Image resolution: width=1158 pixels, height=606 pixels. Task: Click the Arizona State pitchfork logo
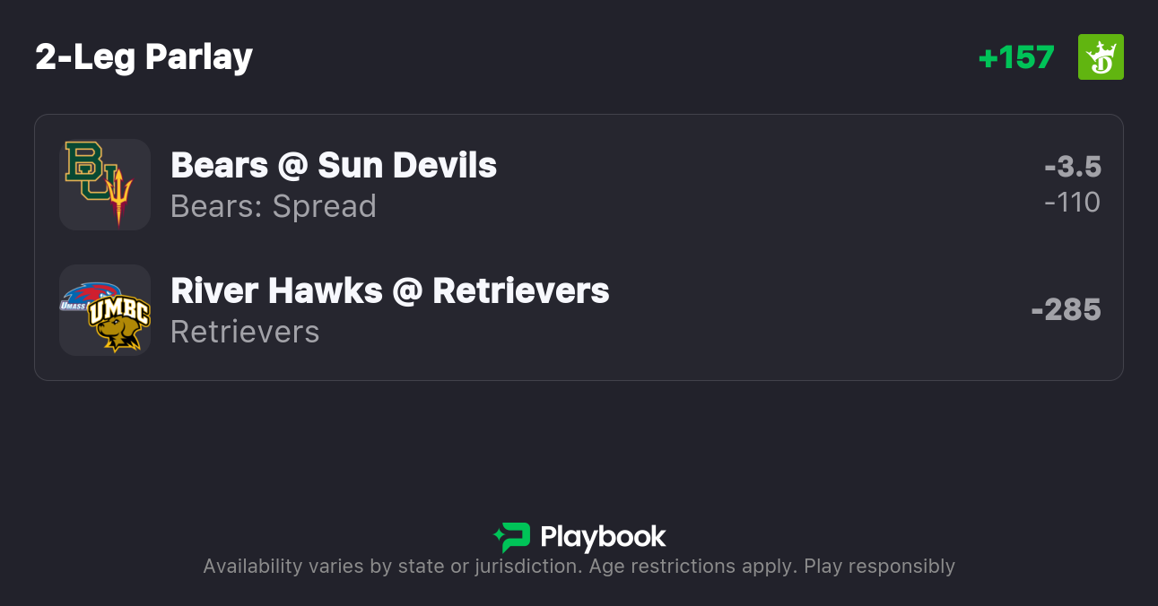point(119,196)
